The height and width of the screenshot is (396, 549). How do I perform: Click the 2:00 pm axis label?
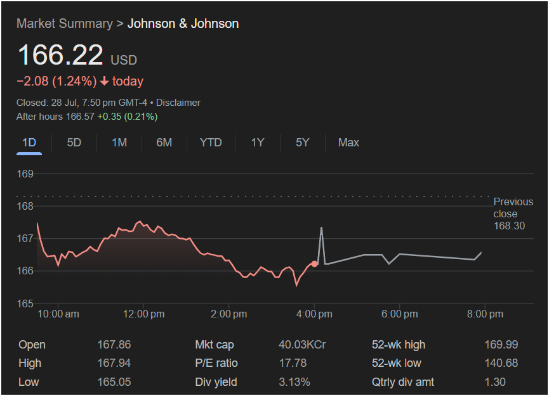tap(228, 314)
